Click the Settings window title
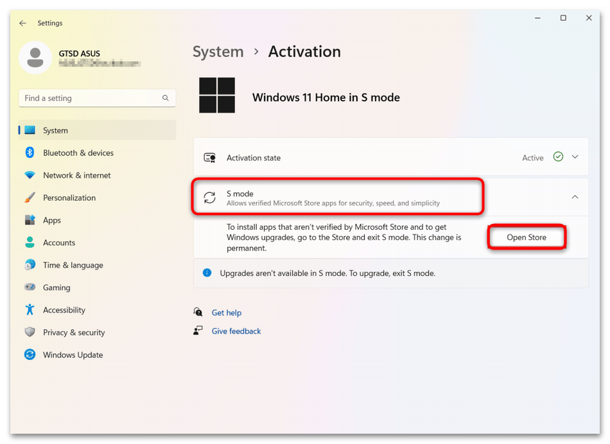 coord(50,23)
